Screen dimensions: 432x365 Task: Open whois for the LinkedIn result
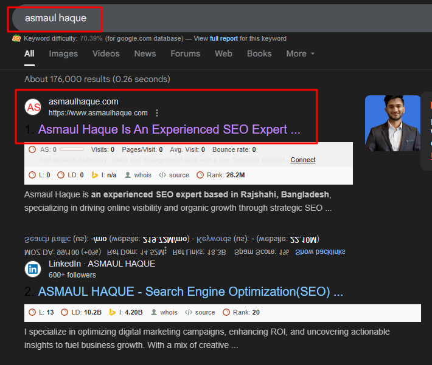[164, 312]
